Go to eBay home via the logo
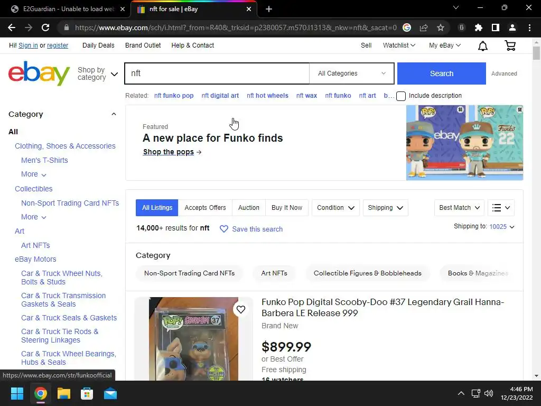 point(39,73)
